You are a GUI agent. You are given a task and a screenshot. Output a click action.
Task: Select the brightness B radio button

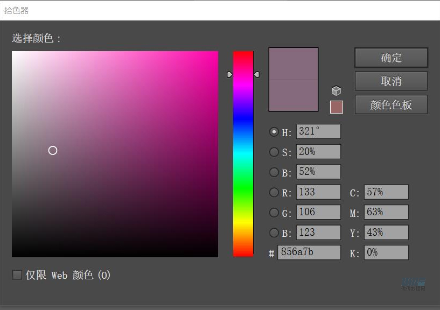pyautogui.click(x=274, y=172)
